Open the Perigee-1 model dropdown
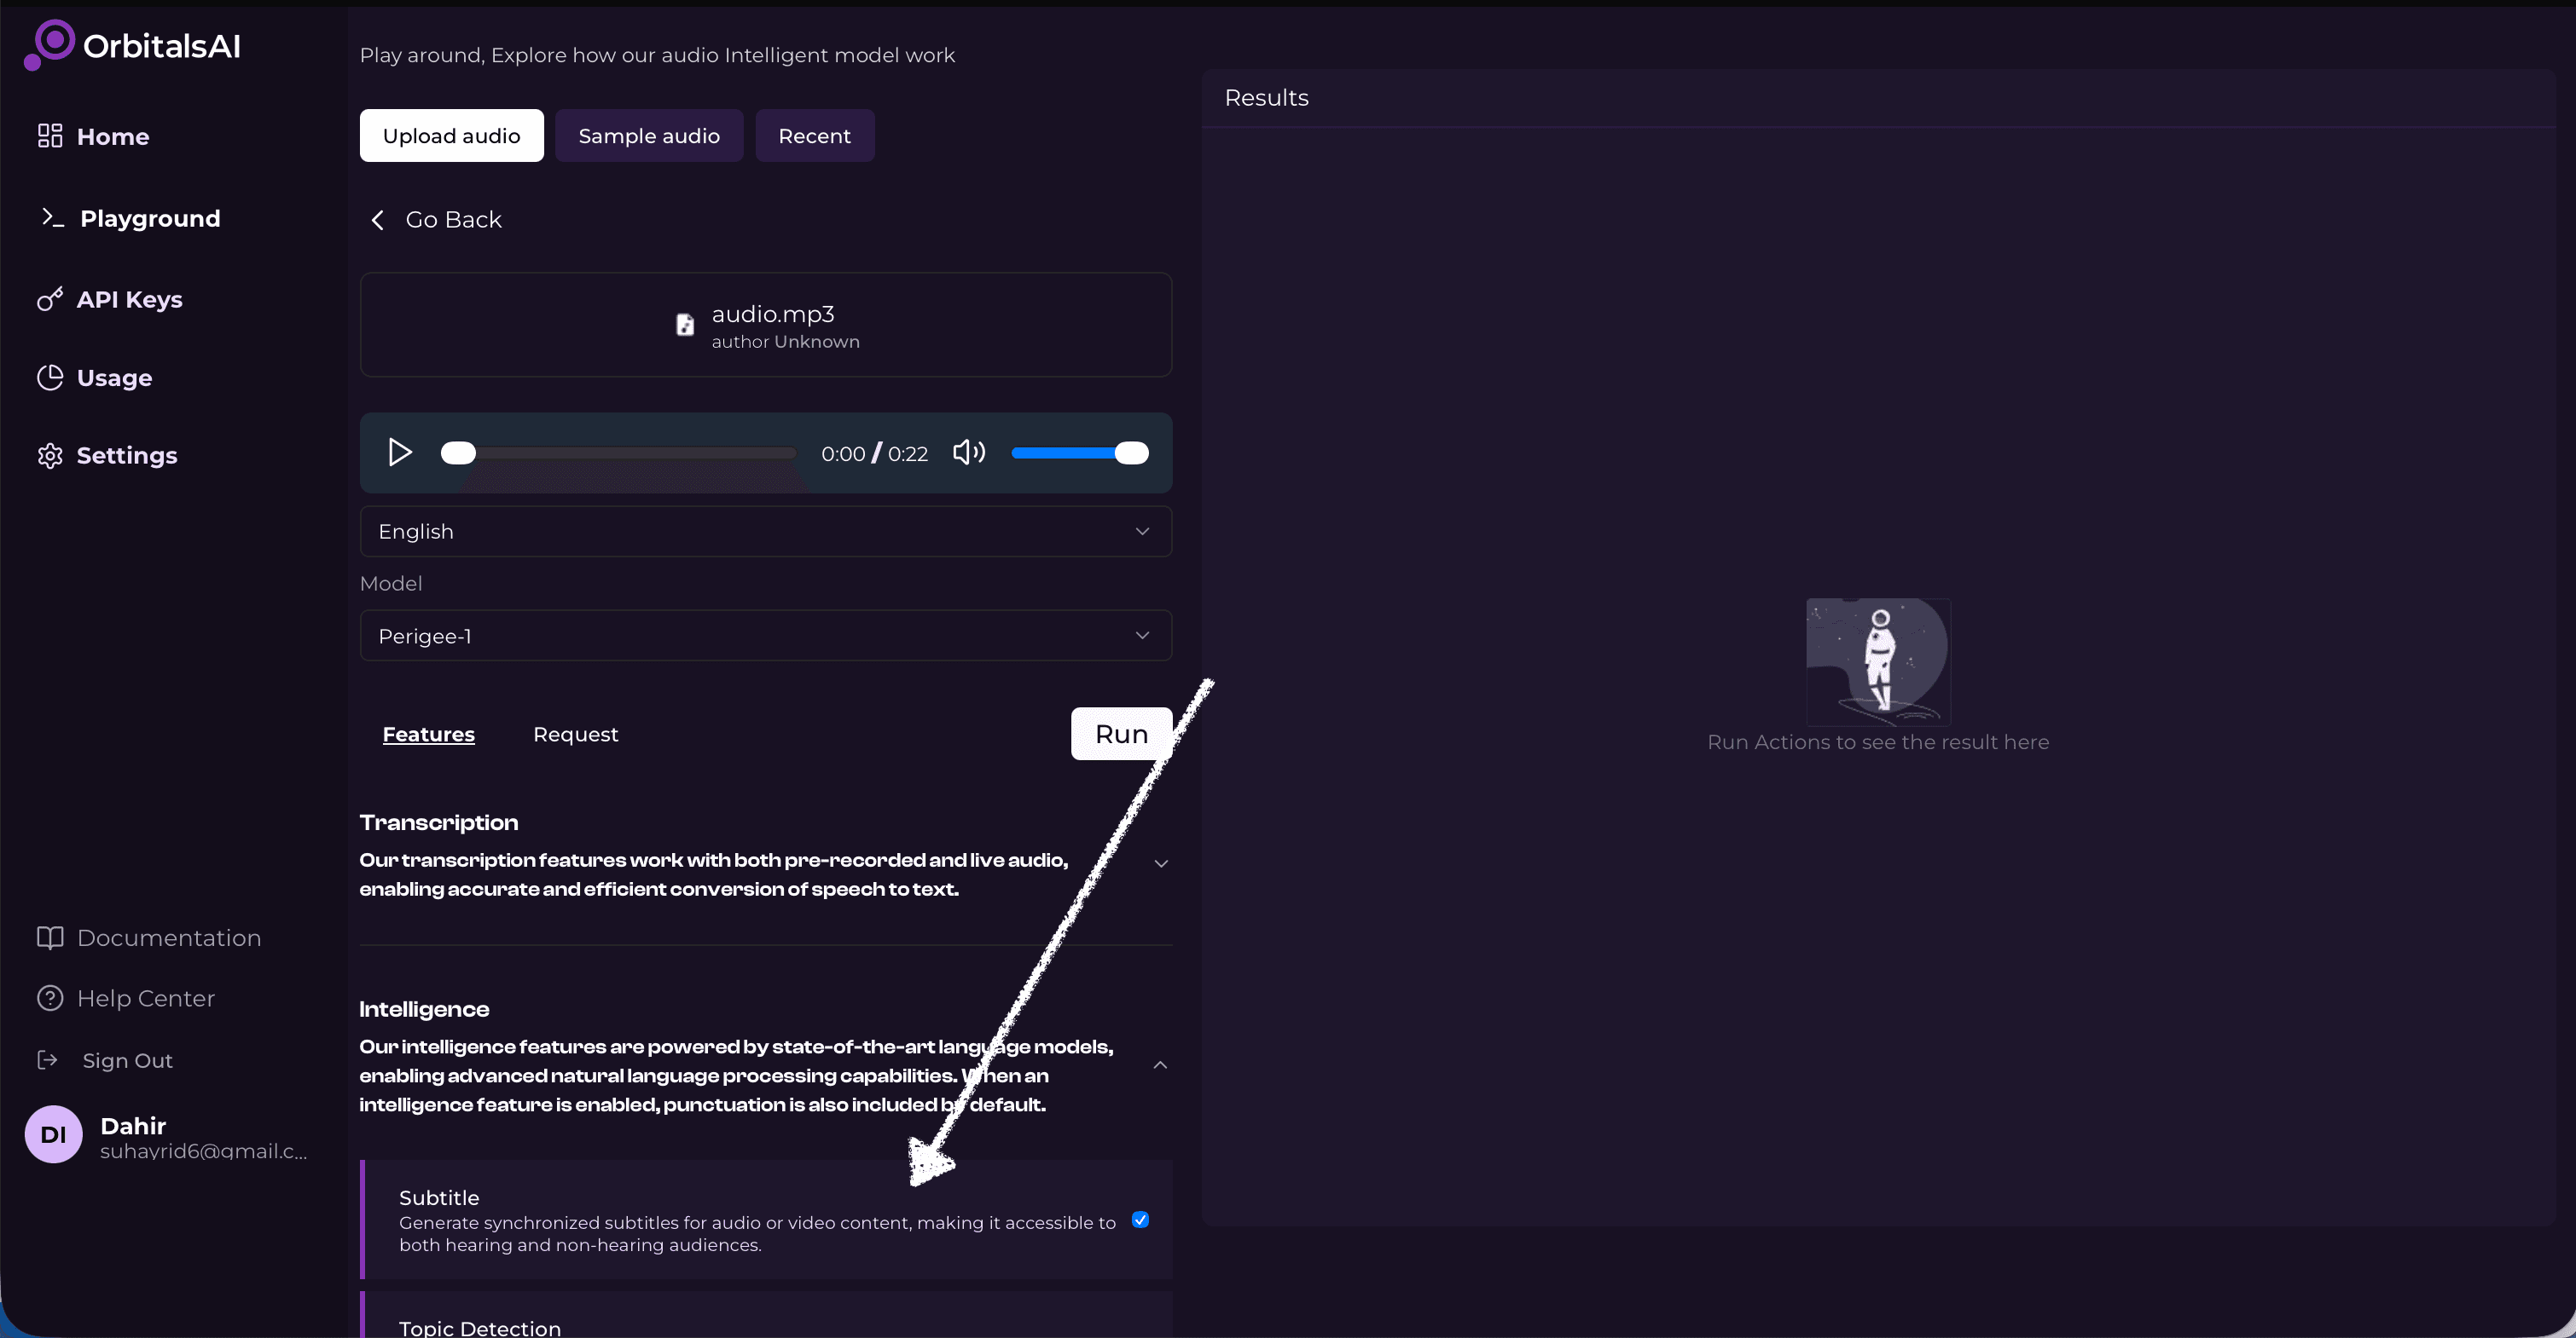2576x1338 pixels. 765,636
